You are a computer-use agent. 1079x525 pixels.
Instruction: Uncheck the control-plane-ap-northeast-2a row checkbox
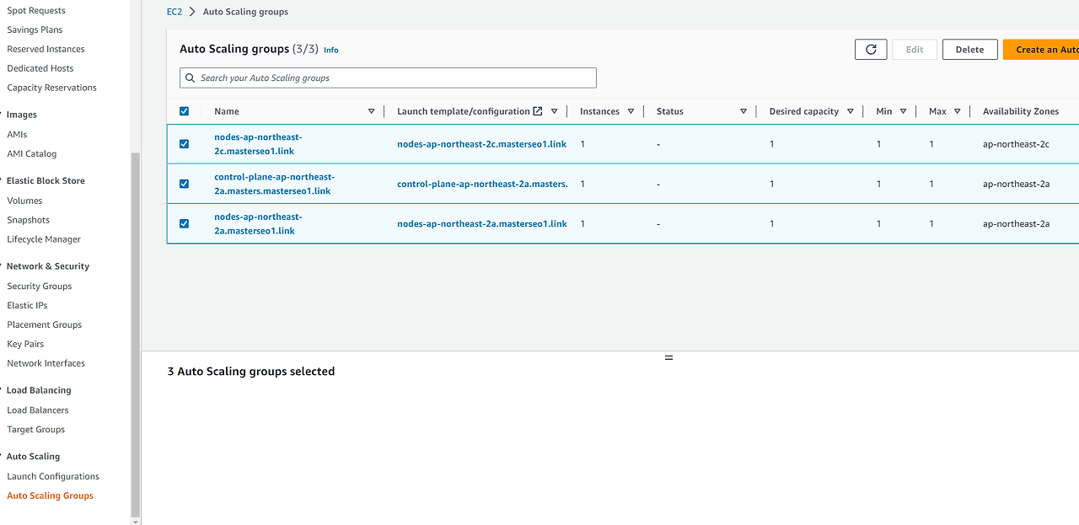tap(185, 184)
